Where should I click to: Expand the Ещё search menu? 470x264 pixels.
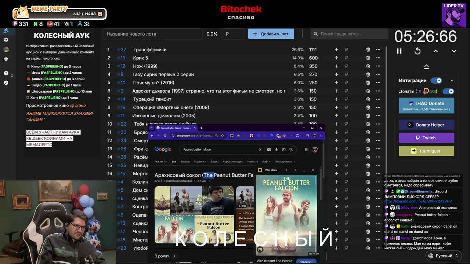[266, 161]
